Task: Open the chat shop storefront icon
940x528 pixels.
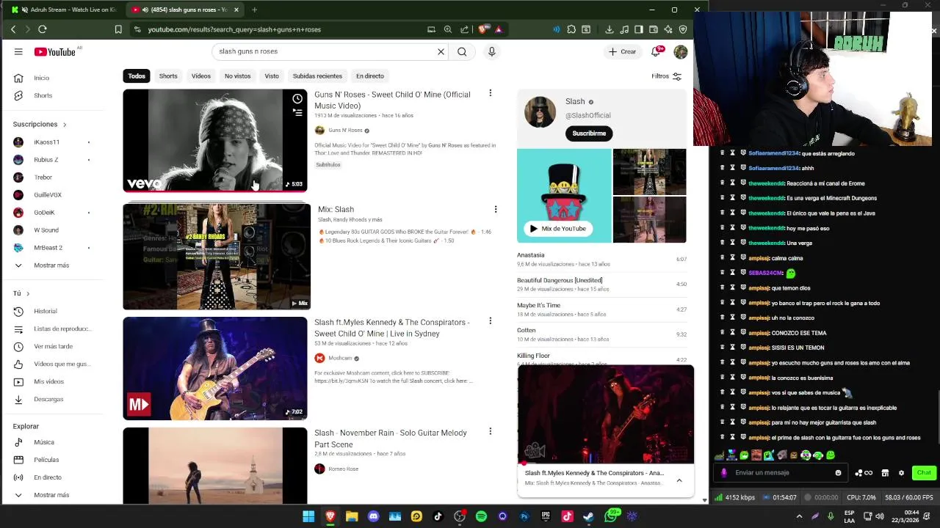Action: point(885,473)
